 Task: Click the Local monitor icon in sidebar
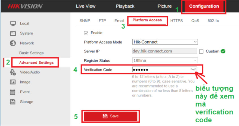13,23
